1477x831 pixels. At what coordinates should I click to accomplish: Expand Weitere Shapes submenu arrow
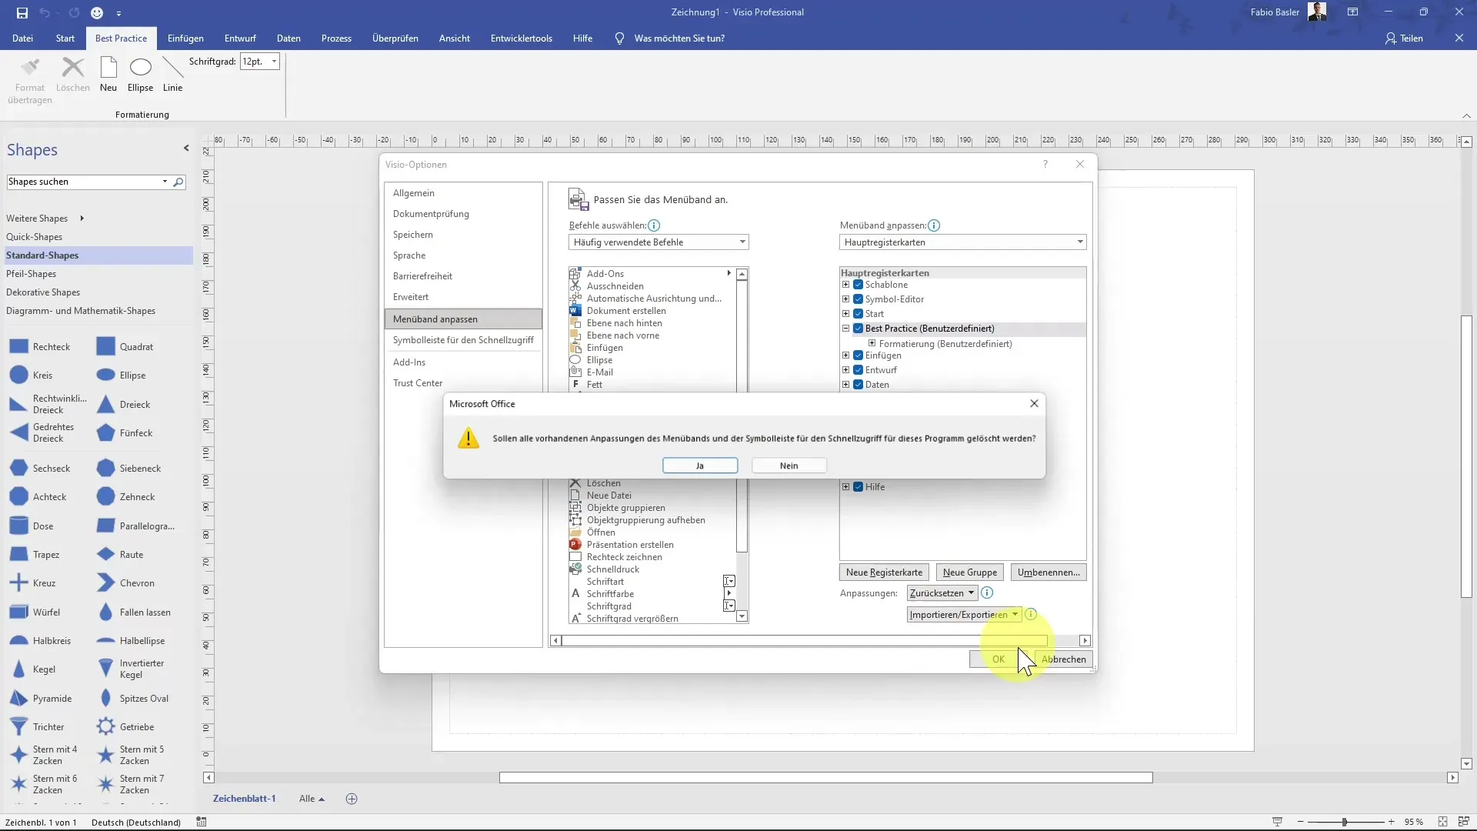(x=82, y=219)
